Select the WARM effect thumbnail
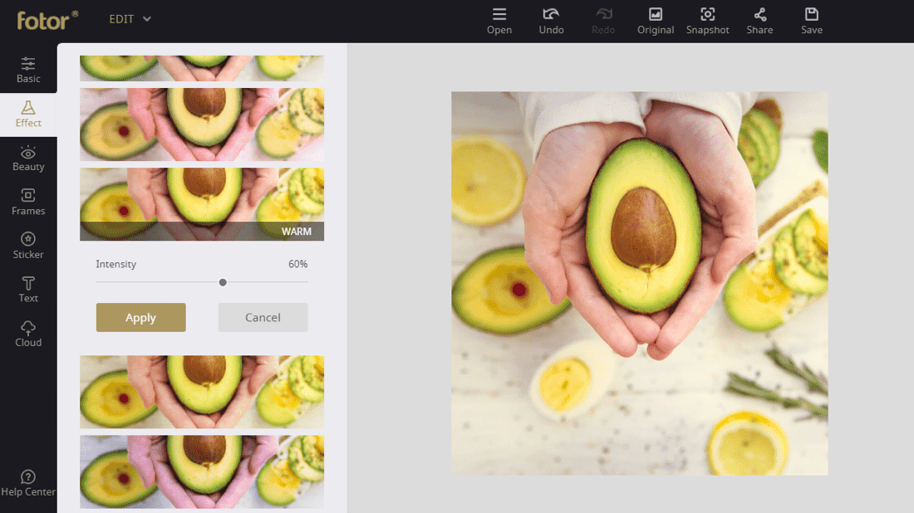914x513 pixels. (202, 204)
